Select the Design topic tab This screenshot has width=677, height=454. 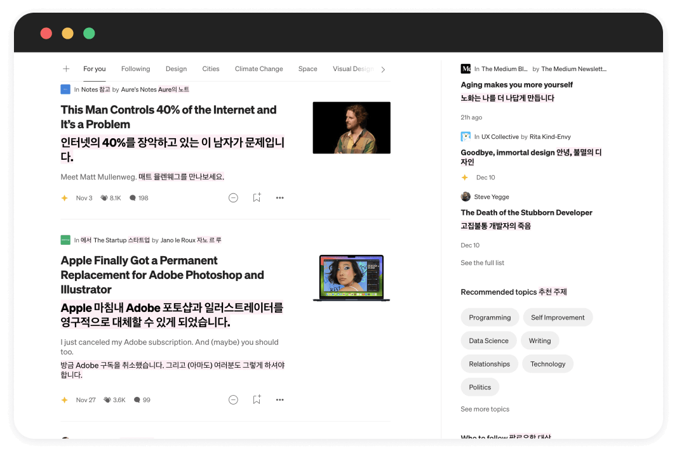point(176,69)
